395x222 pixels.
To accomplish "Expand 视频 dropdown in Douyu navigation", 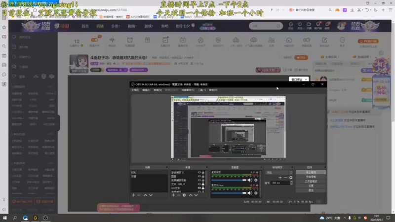I will coord(132,26).
